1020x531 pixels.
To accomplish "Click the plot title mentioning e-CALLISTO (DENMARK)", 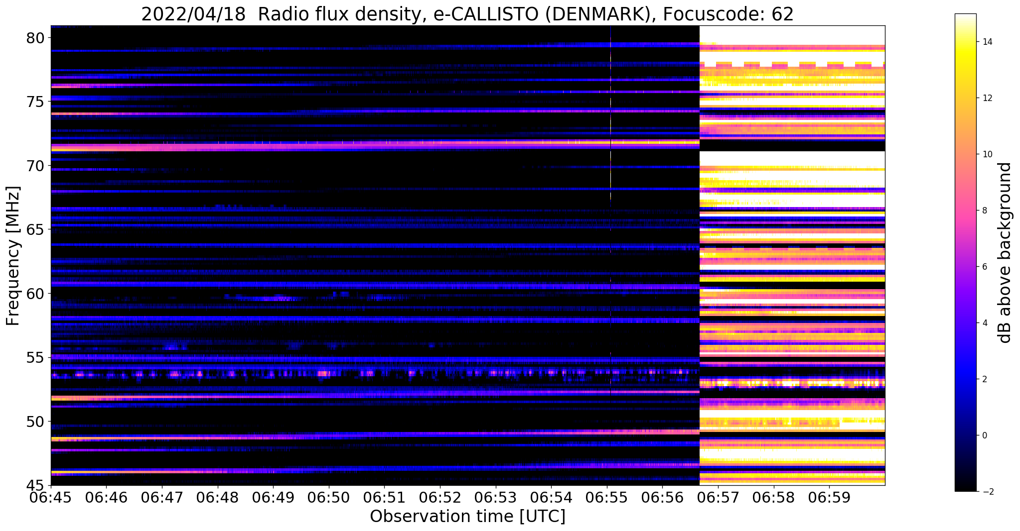I will click(467, 14).
